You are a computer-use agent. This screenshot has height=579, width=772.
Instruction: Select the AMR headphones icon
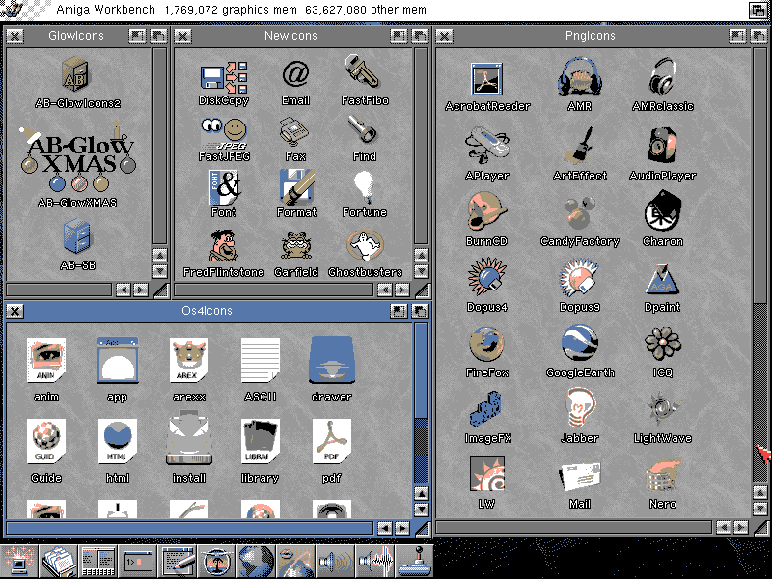point(580,77)
